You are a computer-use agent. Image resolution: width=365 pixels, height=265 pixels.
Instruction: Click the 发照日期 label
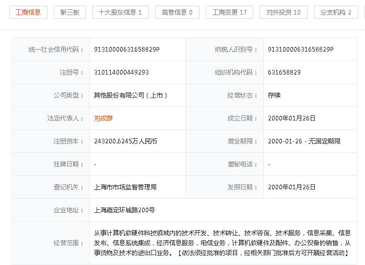point(242,187)
